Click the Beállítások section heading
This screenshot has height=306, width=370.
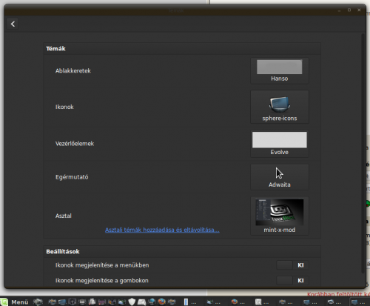click(63, 252)
